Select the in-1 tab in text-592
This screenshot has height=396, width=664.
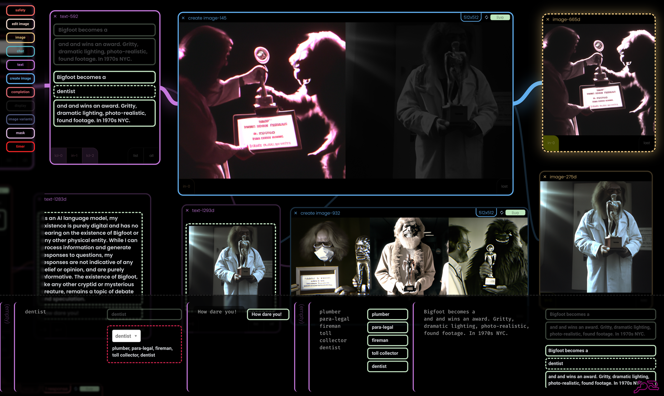tap(74, 156)
